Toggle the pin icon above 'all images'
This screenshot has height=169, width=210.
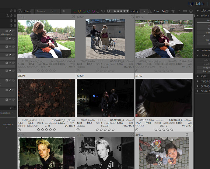[x=10, y=31]
